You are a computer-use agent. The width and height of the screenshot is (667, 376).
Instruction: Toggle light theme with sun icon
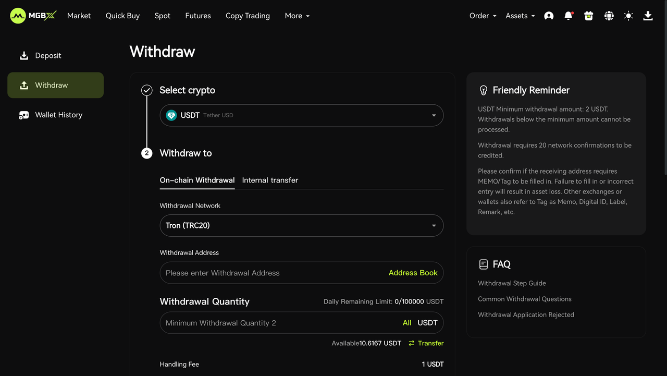coord(628,16)
